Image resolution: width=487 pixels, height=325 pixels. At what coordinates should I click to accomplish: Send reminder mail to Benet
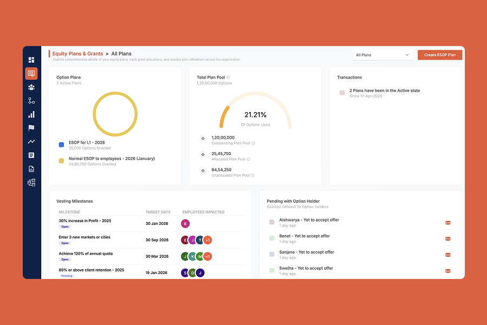[x=448, y=239]
